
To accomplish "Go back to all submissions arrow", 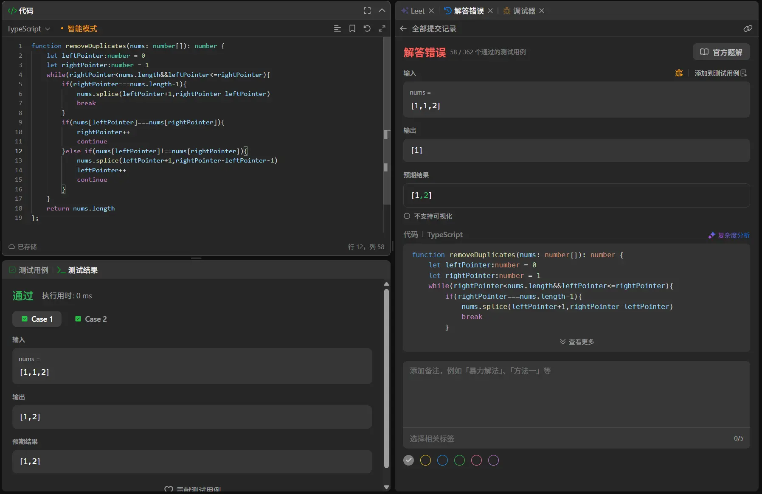I will point(403,28).
